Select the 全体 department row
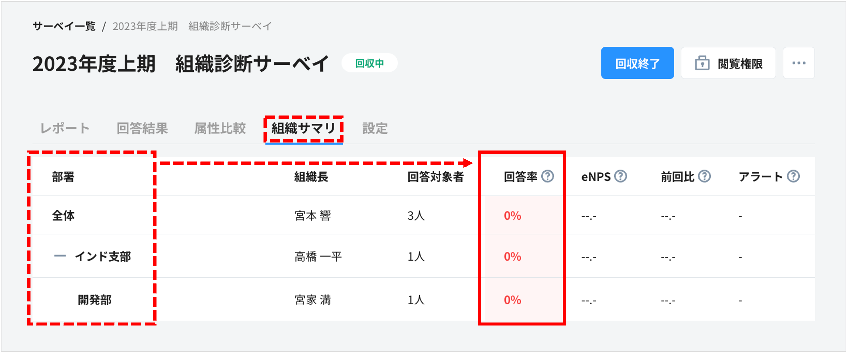This screenshot has height=353, width=847. pyautogui.click(x=63, y=216)
